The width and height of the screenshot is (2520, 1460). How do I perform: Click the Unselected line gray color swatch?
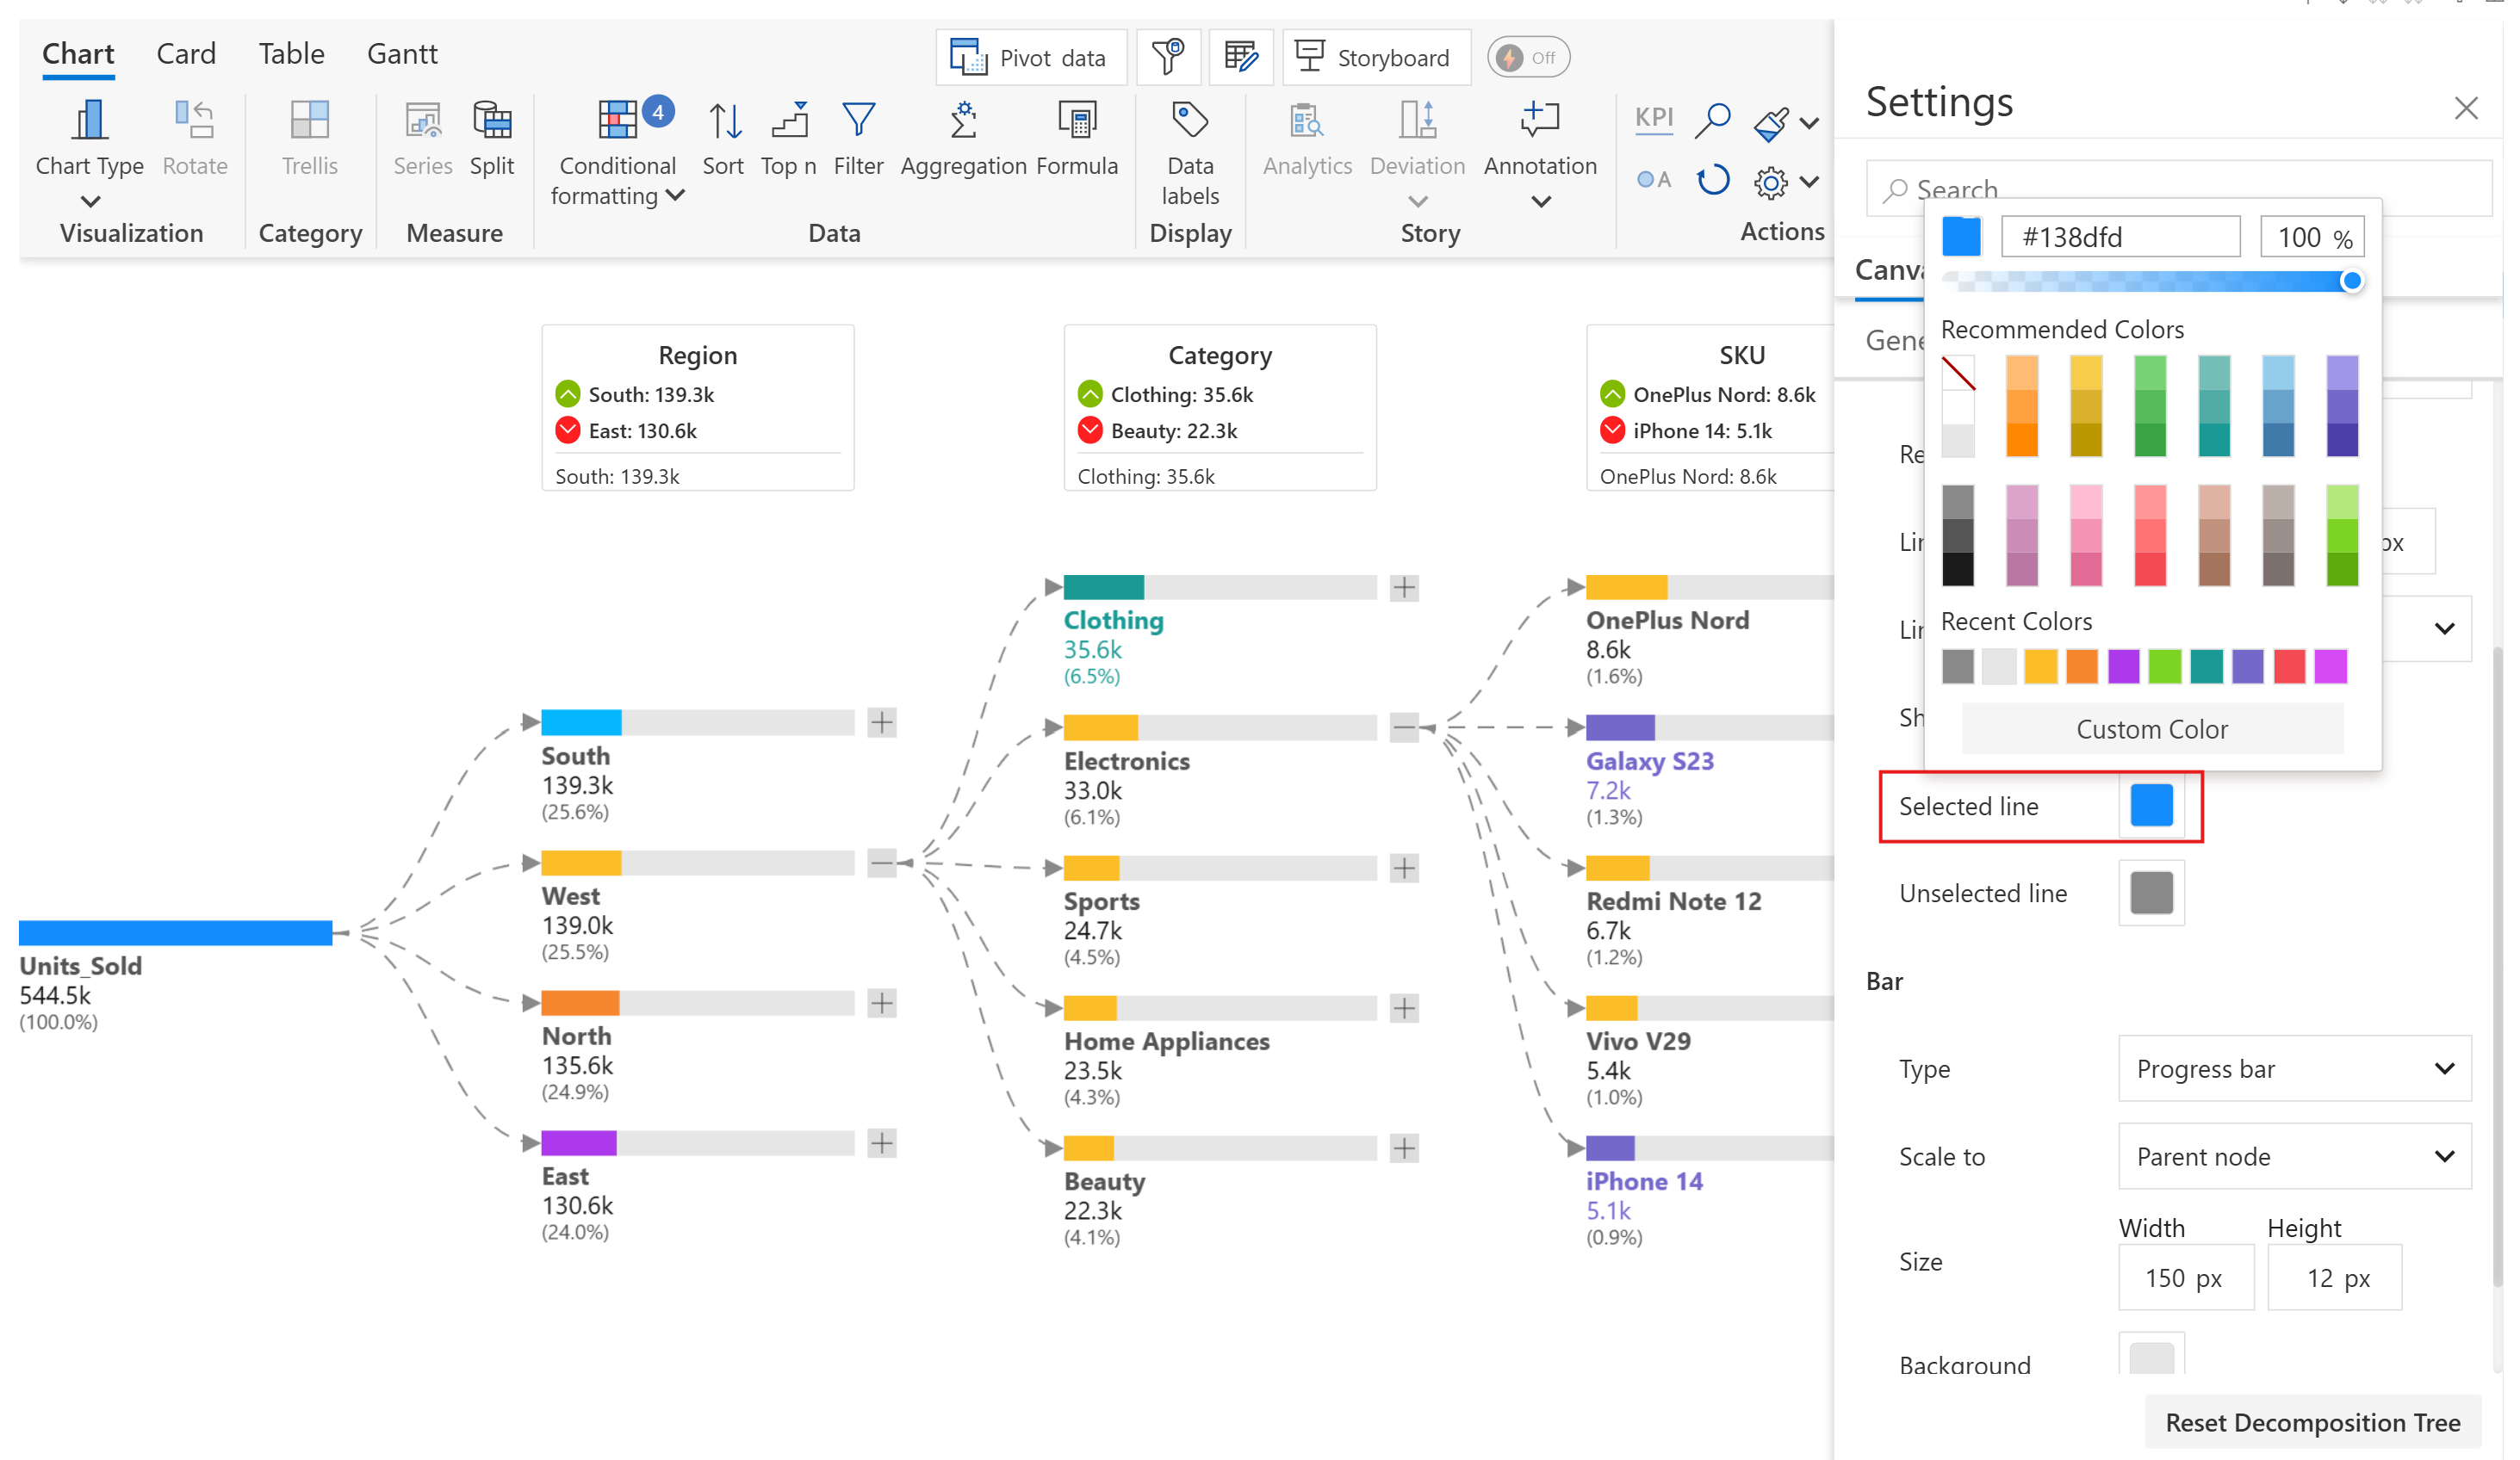coord(2151,893)
